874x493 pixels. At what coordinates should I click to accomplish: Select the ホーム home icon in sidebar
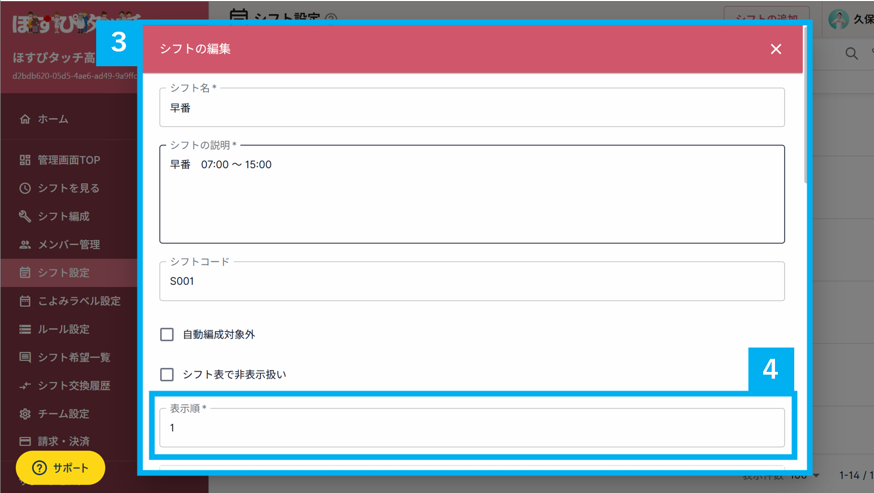tap(25, 119)
